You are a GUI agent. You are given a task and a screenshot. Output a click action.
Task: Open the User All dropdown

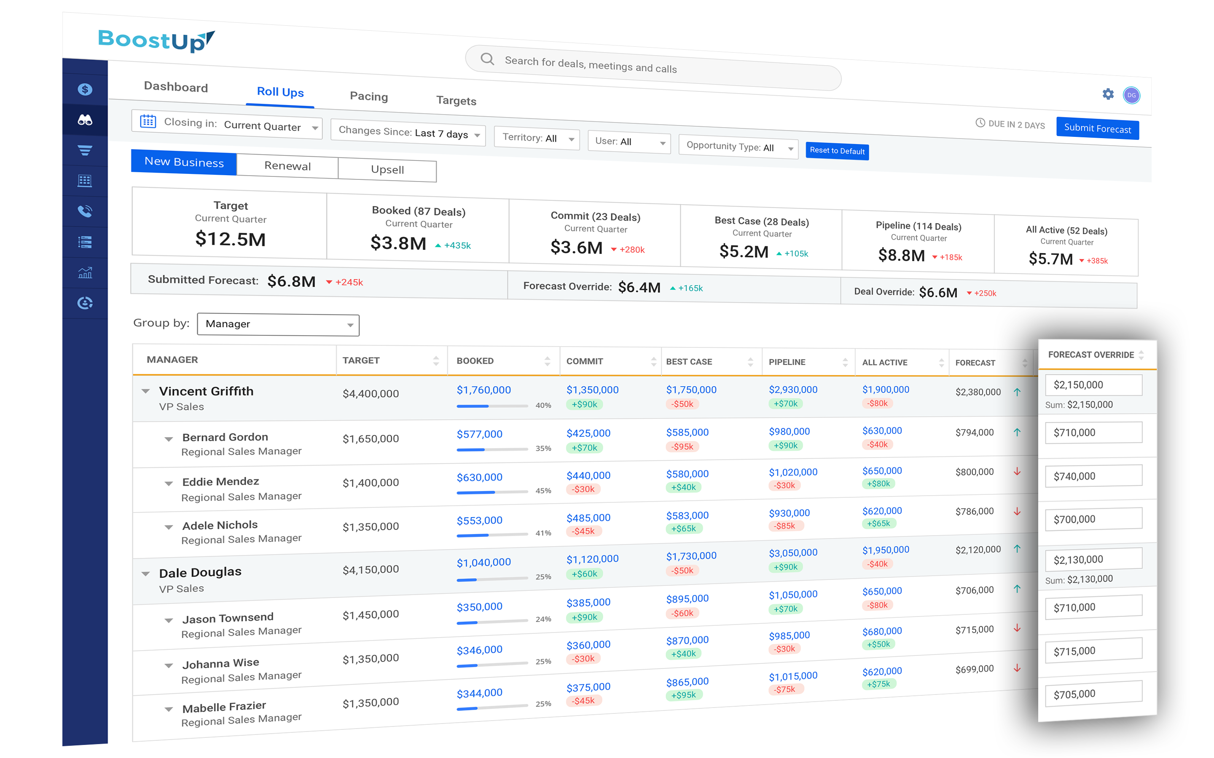[629, 141]
